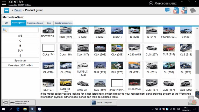Click the blue vehicle home icon
The width and height of the screenshot is (199, 112).
click(x=6, y=10)
